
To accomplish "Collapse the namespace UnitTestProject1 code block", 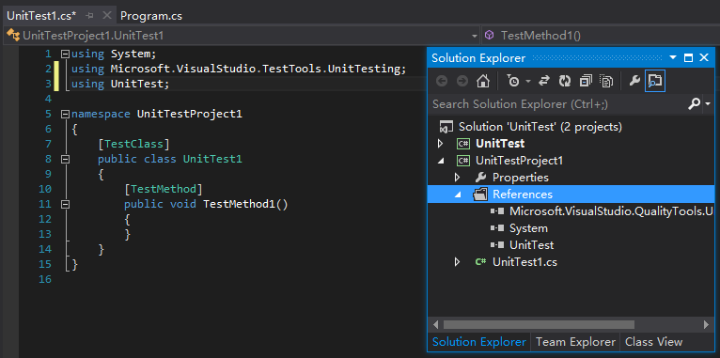I will coord(65,114).
